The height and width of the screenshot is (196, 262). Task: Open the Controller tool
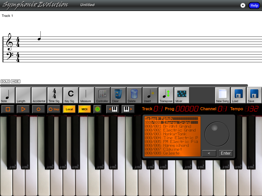(x=102, y=95)
